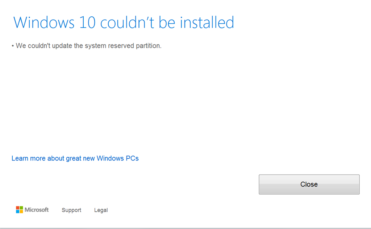Viewport: 371px width, 229px height.
Task: Click the four-color Microsoft logo icon
Action: [x=19, y=210]
